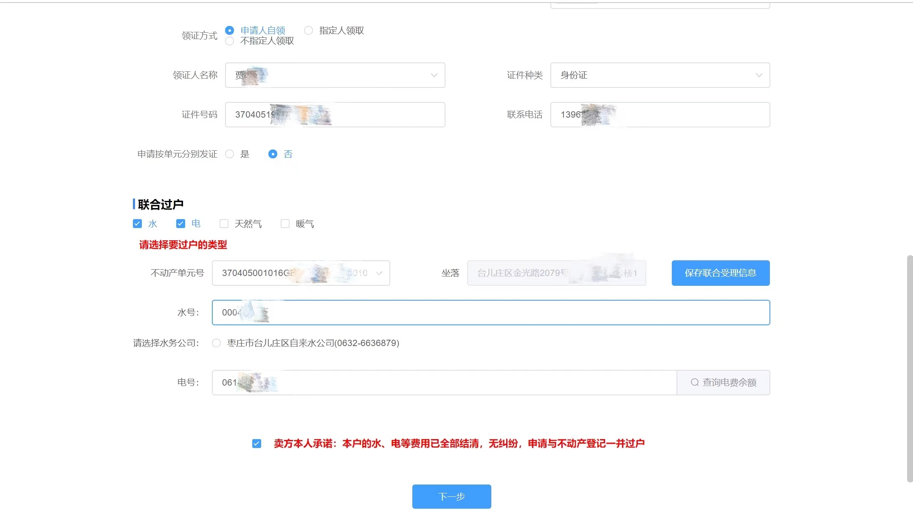Expand the 不动产单元号 dropdown

click(x=379, y=273)
